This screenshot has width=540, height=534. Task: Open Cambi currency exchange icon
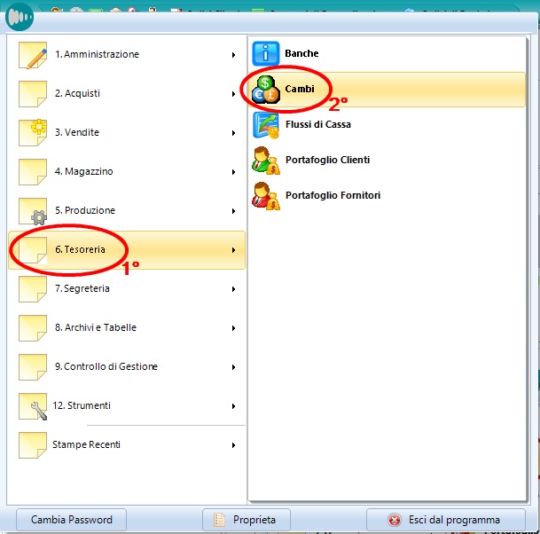click(x=266, y=90)
